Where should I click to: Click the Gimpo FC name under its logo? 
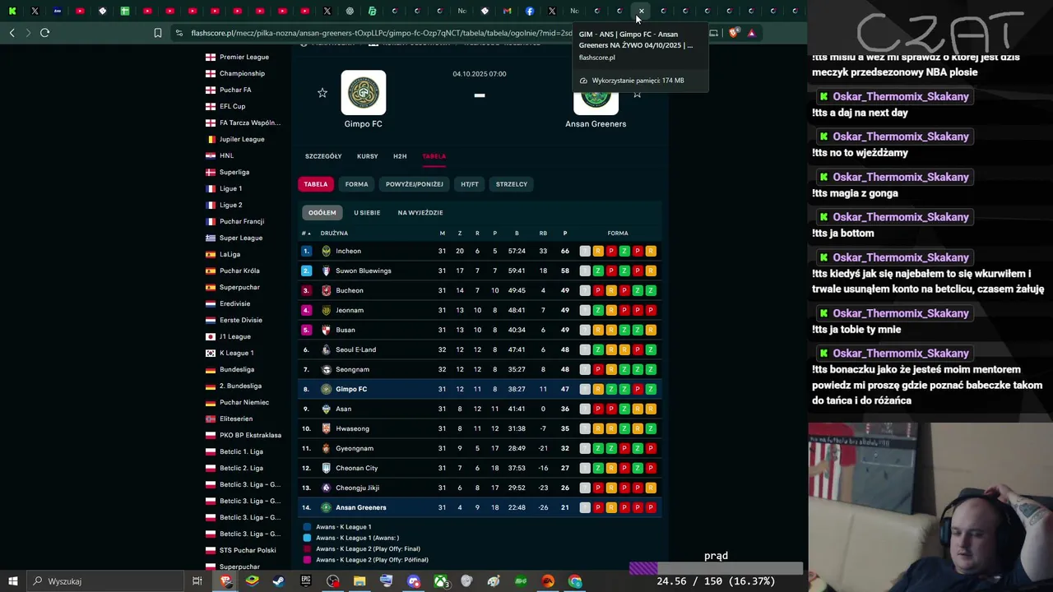coord(364,124)
